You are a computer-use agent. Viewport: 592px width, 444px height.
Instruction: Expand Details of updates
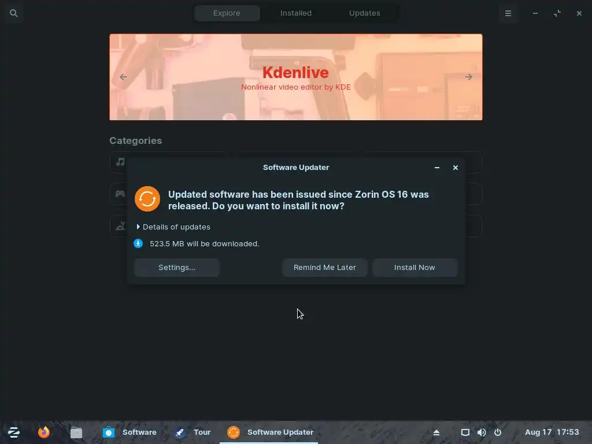(173, 227)
